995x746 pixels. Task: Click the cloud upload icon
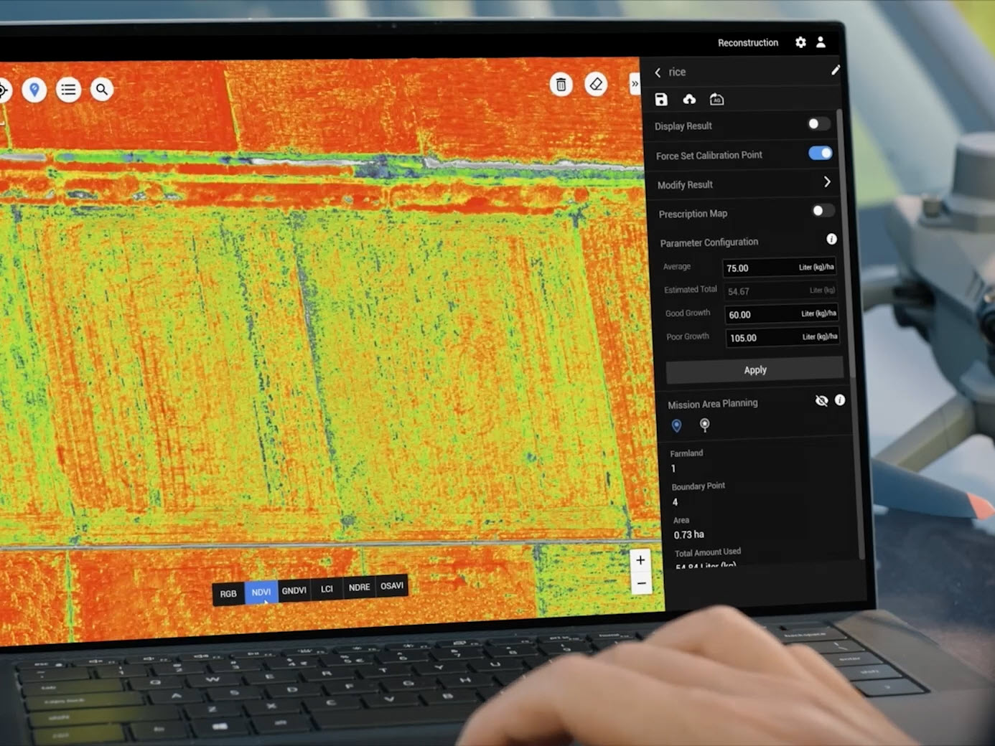click(689, 100)
